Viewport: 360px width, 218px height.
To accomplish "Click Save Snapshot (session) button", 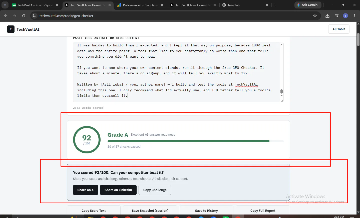I will click(150, 211).
